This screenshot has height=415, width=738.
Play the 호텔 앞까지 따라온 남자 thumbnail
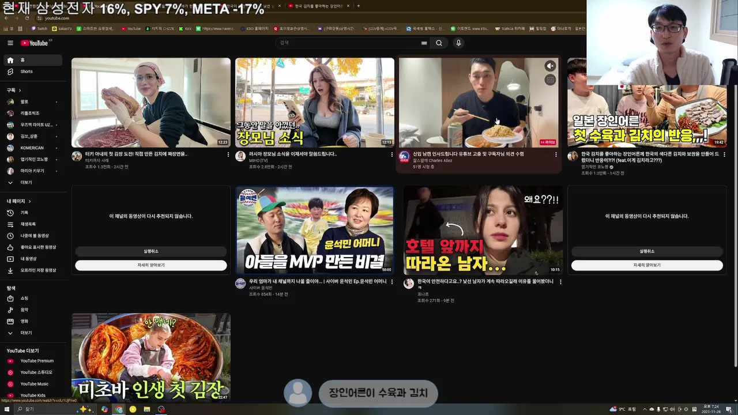483,231
